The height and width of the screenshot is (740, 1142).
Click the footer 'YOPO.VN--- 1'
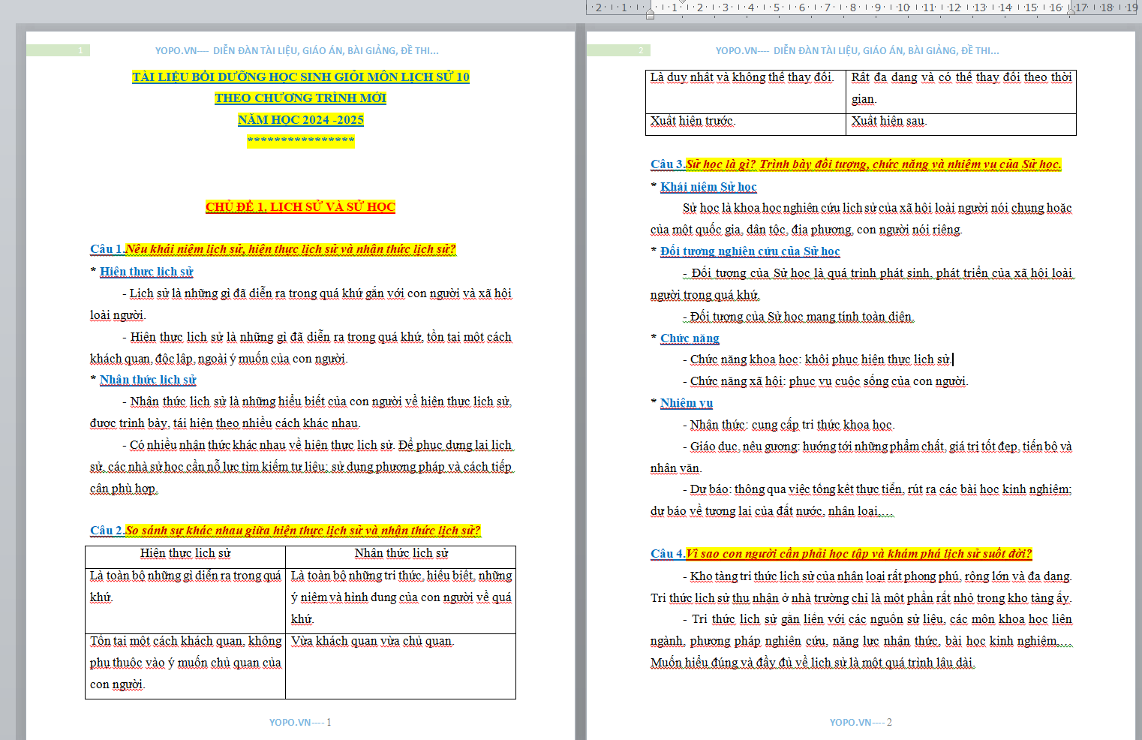point(300,723)
